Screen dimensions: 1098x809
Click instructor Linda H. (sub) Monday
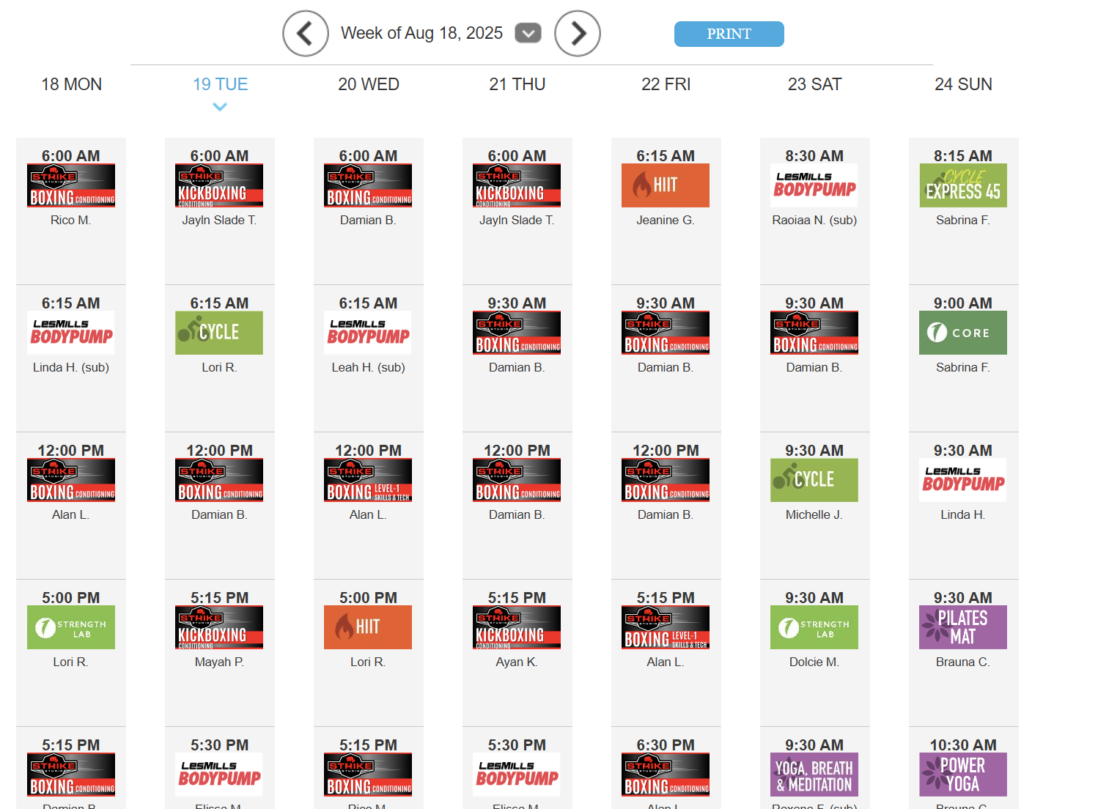click(x=71, y=367)
